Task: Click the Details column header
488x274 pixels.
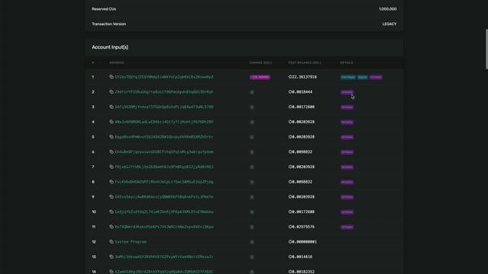Action: 346,62
